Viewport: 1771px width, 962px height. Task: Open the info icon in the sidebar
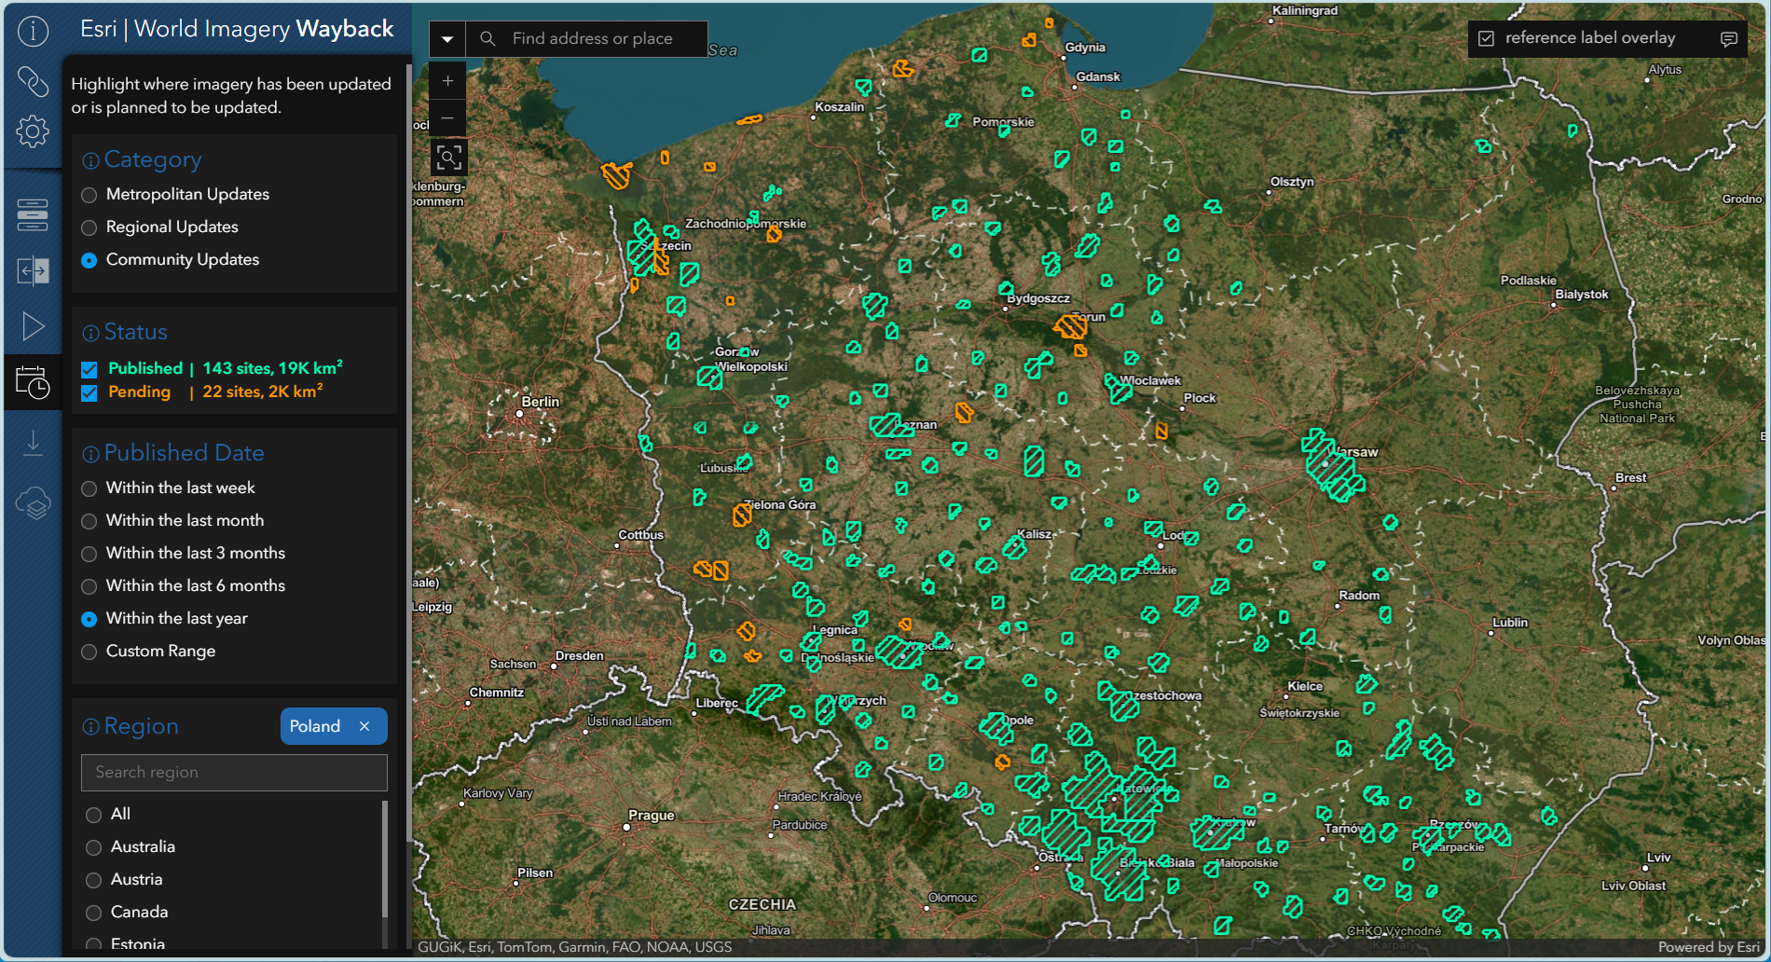(x=33, y=32)
